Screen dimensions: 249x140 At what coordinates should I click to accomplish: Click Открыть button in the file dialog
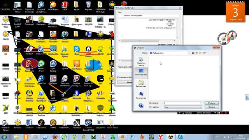coord(212,103)
